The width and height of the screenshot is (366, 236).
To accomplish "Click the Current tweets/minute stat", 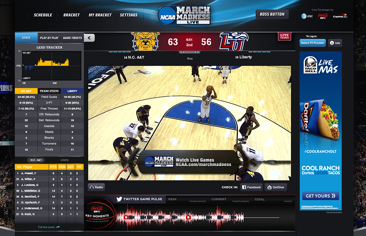I will coord(230,199).
